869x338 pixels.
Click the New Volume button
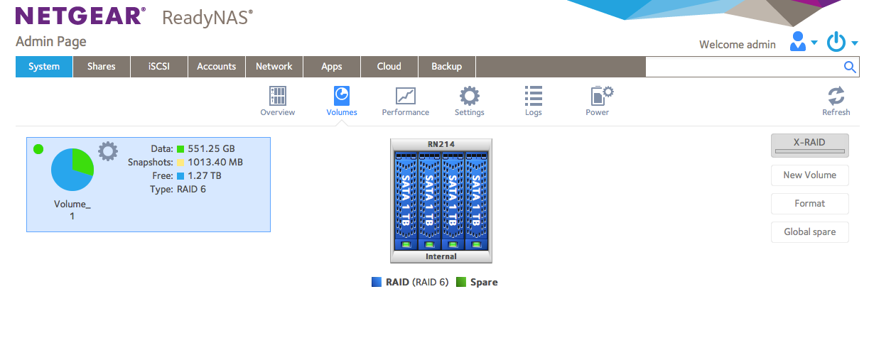tap(809, 175)
